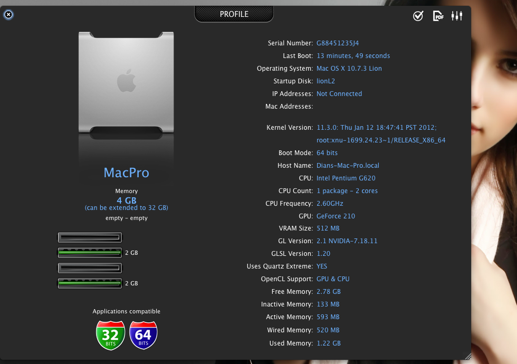Click CPU frequency value 2.60GHz
This screenshot has height=364, width=517.
(x=330, y=204)
